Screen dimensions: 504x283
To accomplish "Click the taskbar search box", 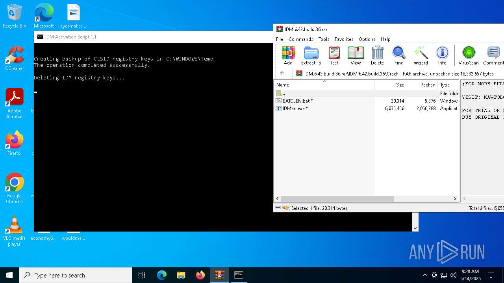I will (x=76, y=275).
